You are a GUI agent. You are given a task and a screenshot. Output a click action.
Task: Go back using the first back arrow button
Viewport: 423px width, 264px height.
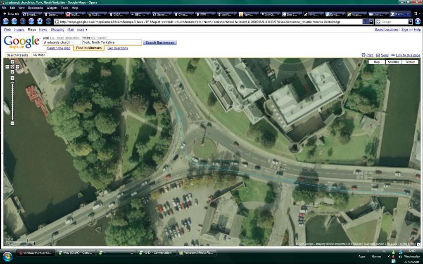(x=6, y=21)
